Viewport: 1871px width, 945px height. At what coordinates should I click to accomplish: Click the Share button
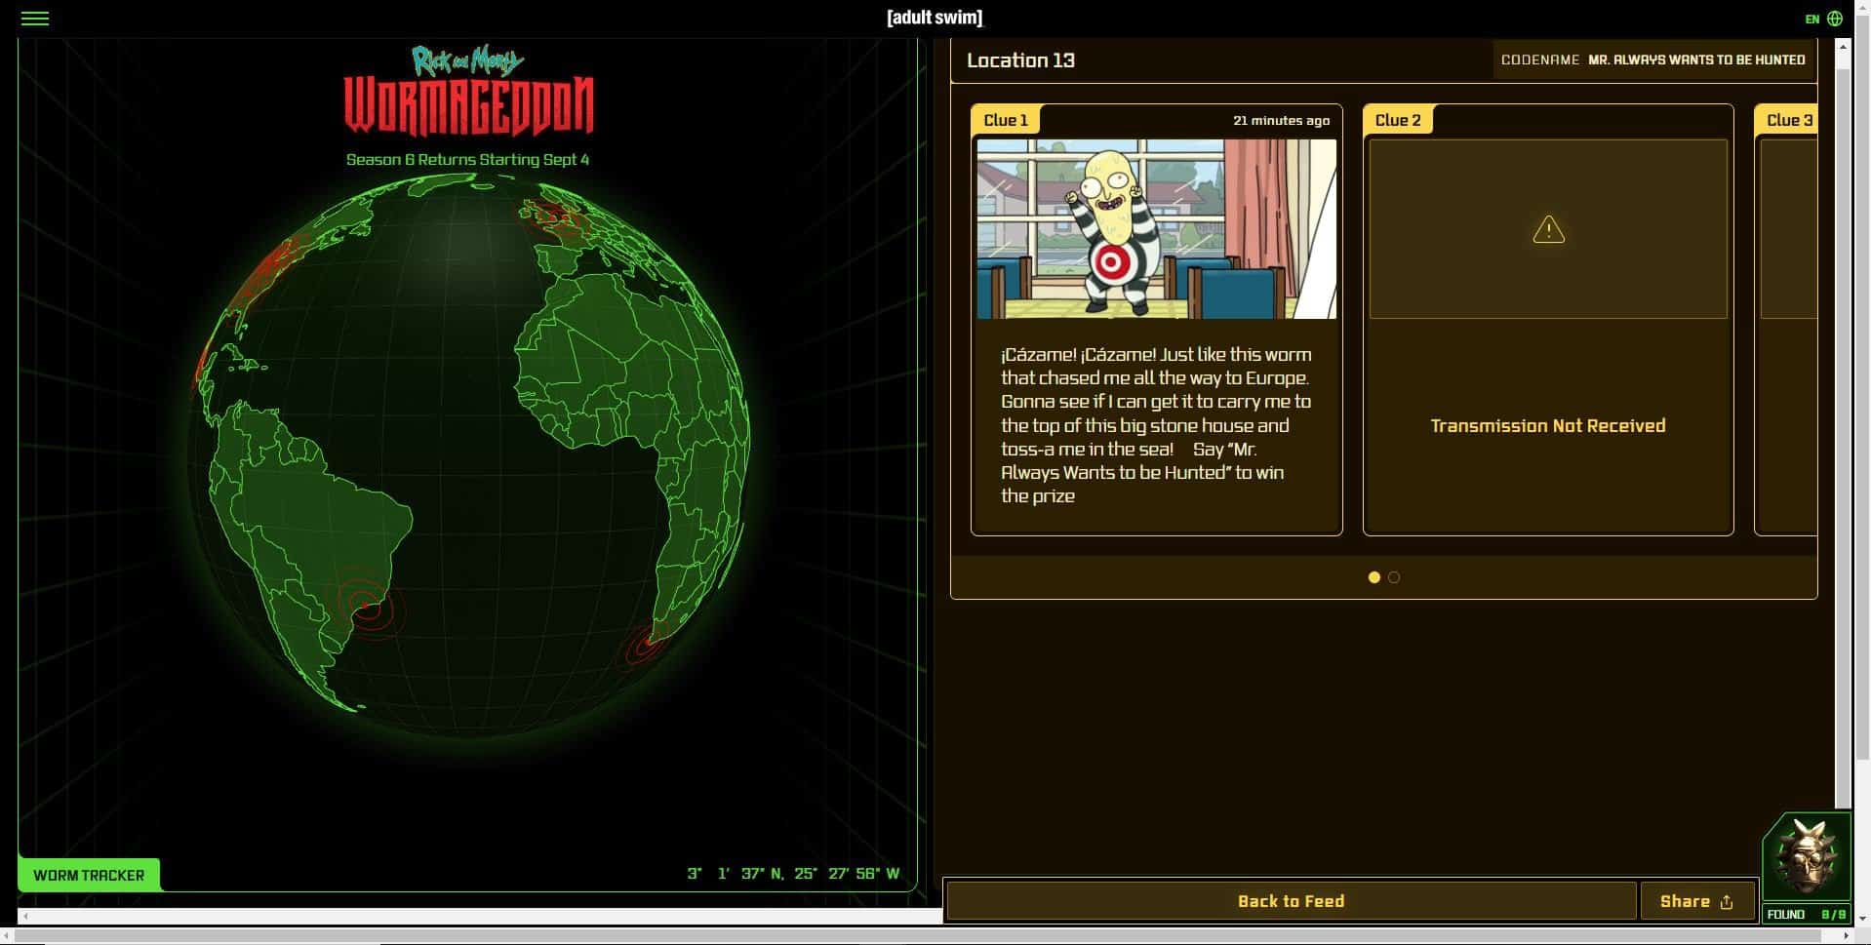coord(1697,901)
